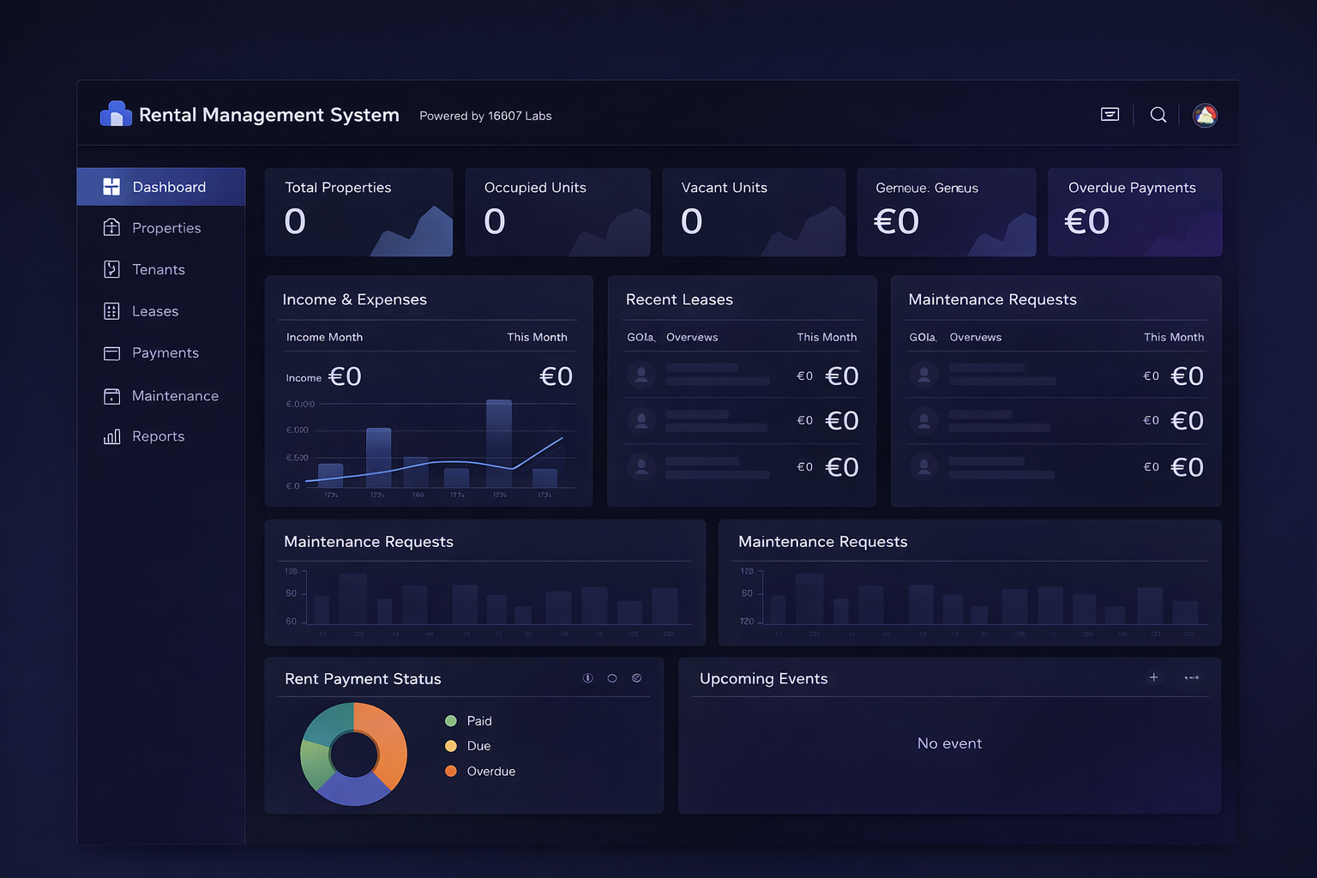Open the This Month dropdown in Recent Leases
1317x878 pixels.
[x=827, y=337]
